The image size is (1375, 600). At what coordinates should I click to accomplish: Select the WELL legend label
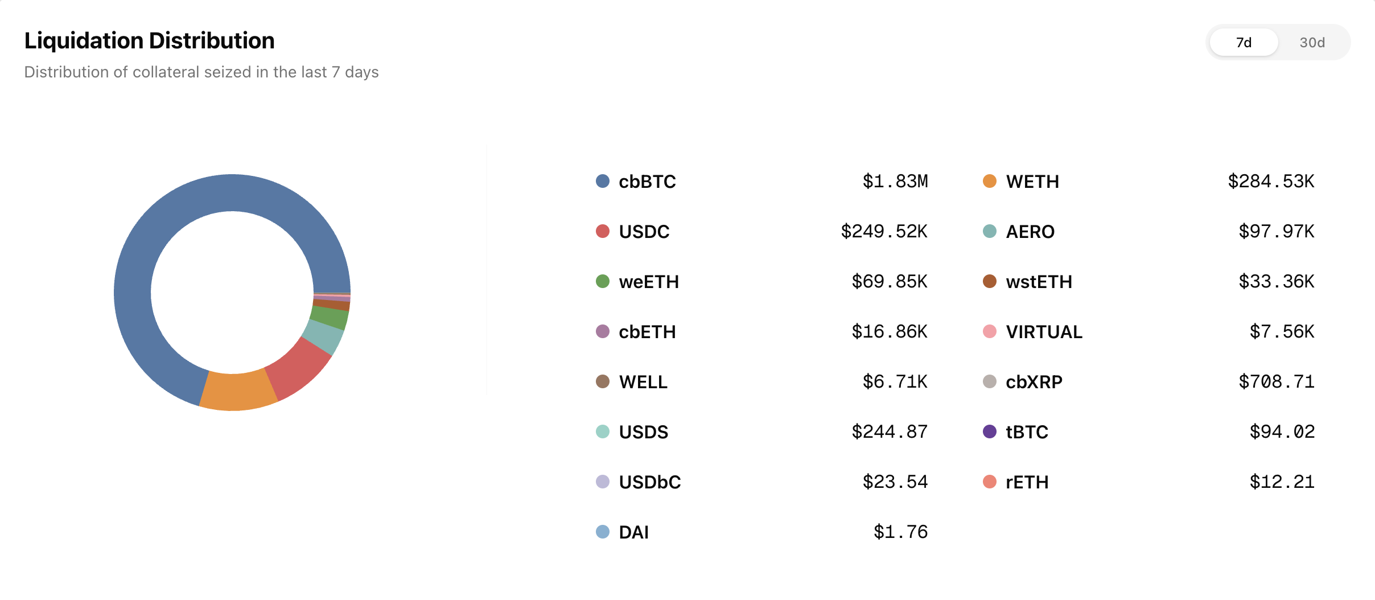[x=643, y=382]
